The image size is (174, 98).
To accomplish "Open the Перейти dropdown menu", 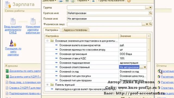I will click(83, 1).
